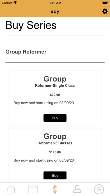
Task: Tap the Buy header title
Action: pos(55,11)
